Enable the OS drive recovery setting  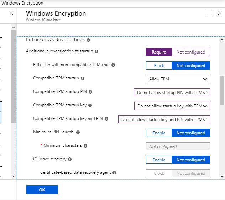point(159,160)
